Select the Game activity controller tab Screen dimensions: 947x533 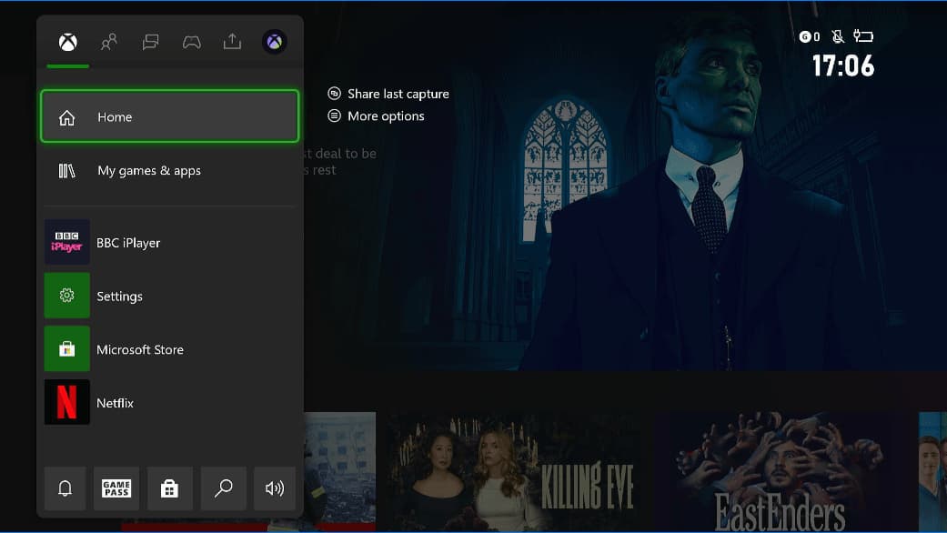tap(191, 42)
